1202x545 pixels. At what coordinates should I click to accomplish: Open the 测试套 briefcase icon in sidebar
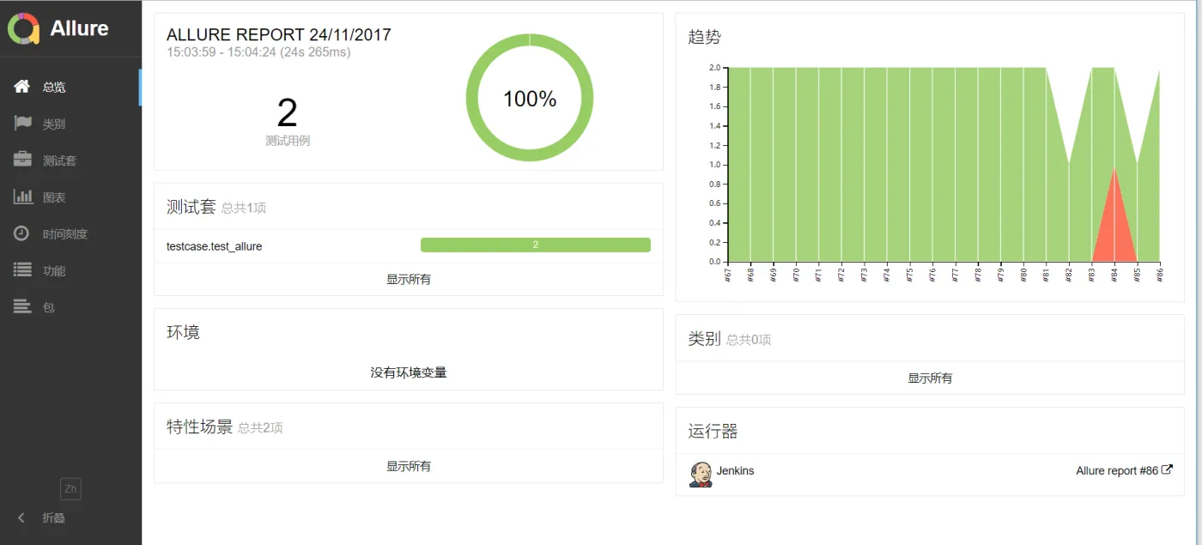23,160
